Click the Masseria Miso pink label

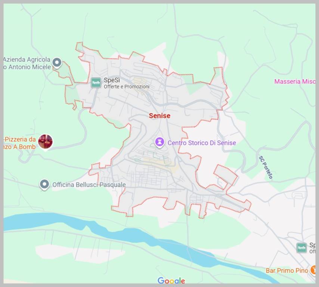(x=295, y=81)
